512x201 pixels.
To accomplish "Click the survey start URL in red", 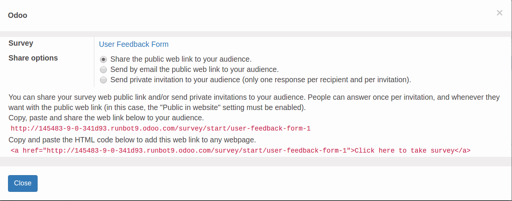I will click(x=160, y=129).
